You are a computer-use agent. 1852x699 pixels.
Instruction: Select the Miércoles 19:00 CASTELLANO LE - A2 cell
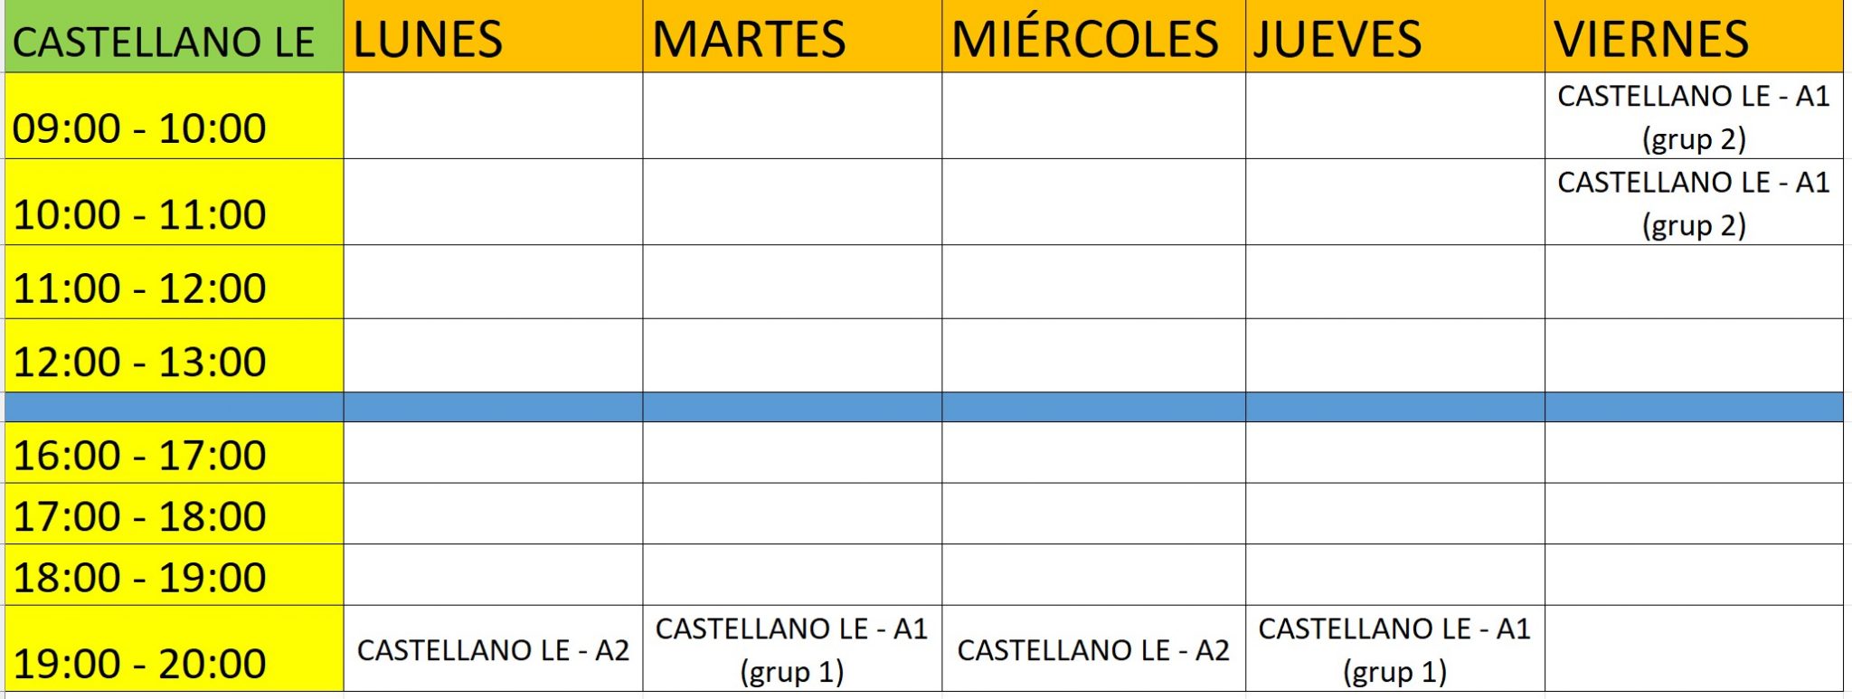1093,650
